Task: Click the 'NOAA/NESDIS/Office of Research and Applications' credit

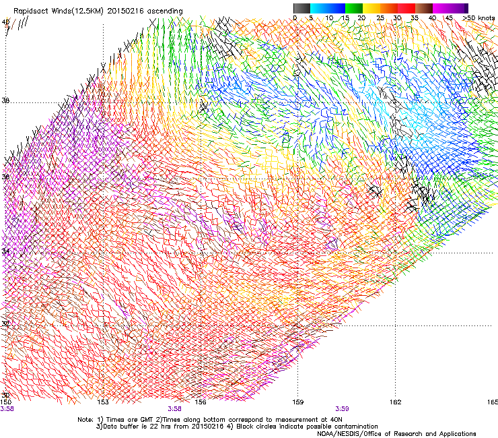Action: [396, 434]
